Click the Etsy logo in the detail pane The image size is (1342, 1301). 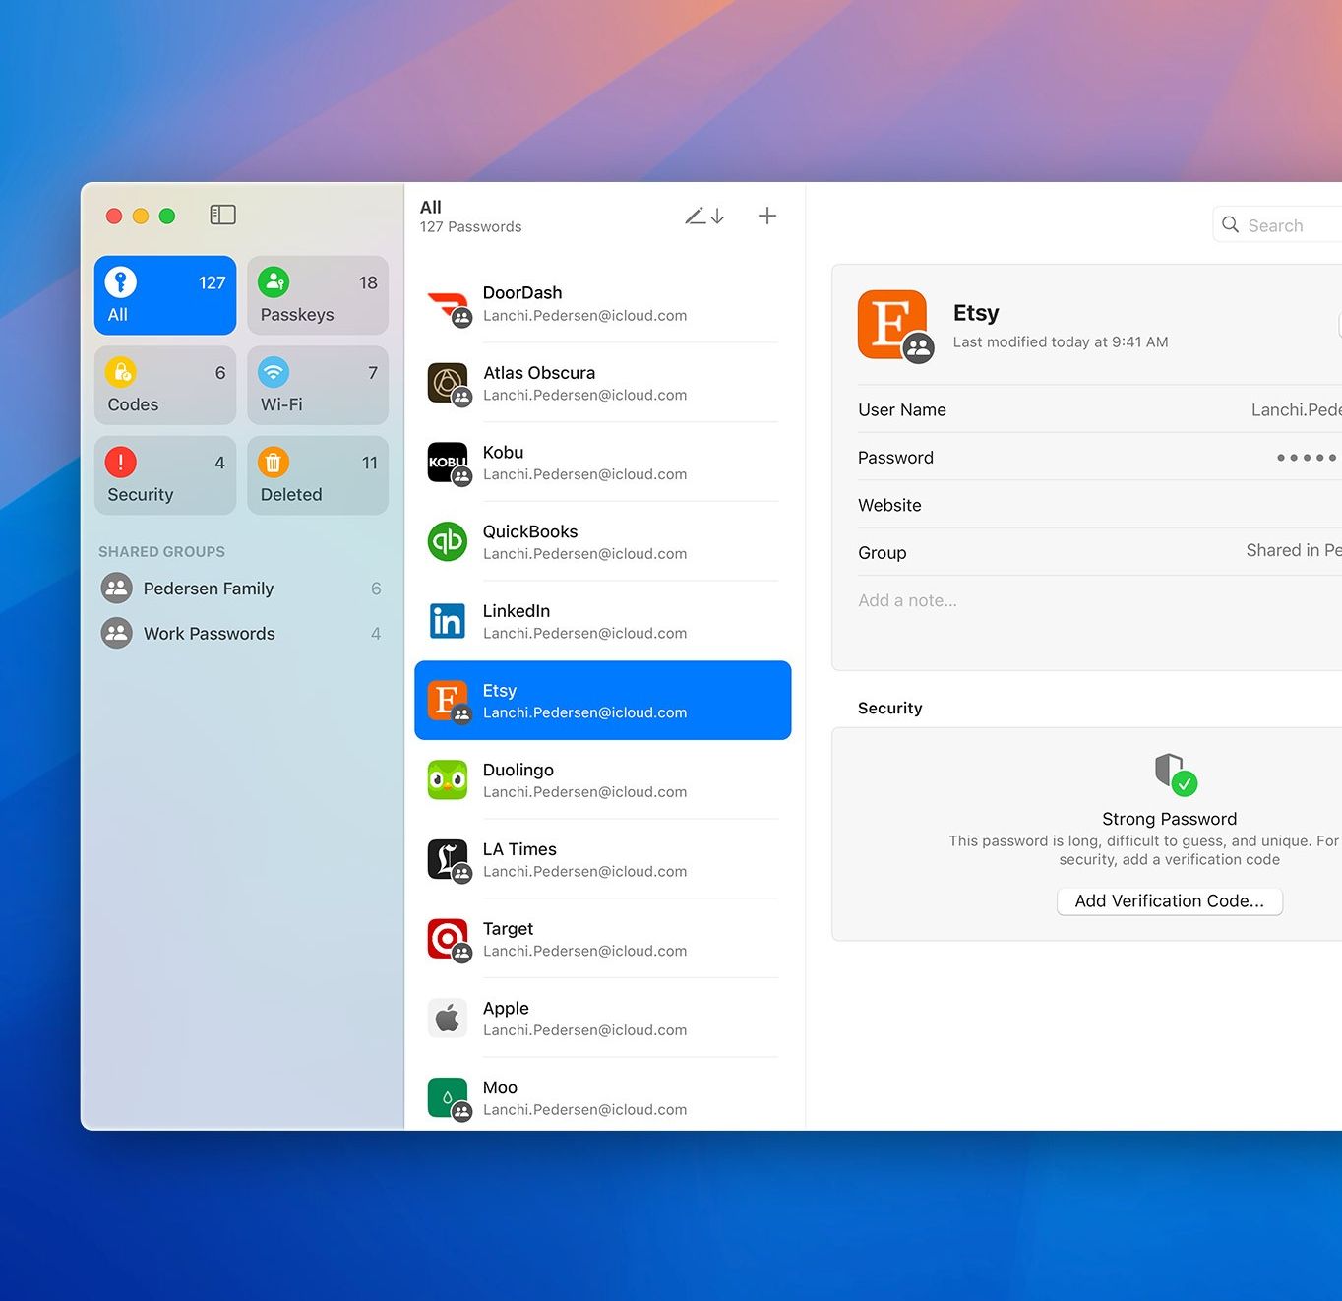coord(893,325)
